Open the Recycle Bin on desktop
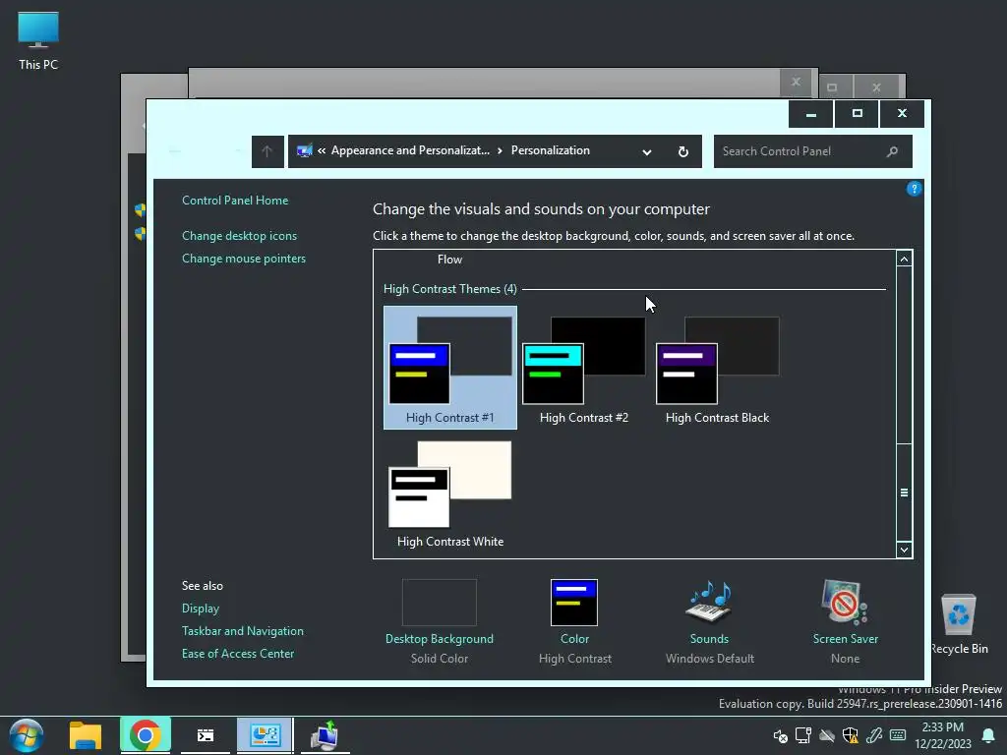 click(x=958, y=623)
